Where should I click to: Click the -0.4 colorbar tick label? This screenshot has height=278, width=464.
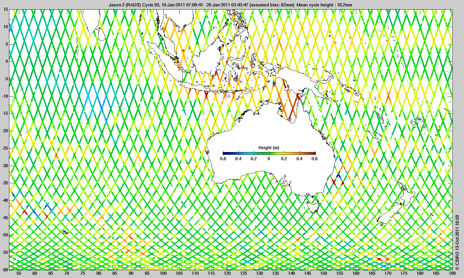click(238, 159)
